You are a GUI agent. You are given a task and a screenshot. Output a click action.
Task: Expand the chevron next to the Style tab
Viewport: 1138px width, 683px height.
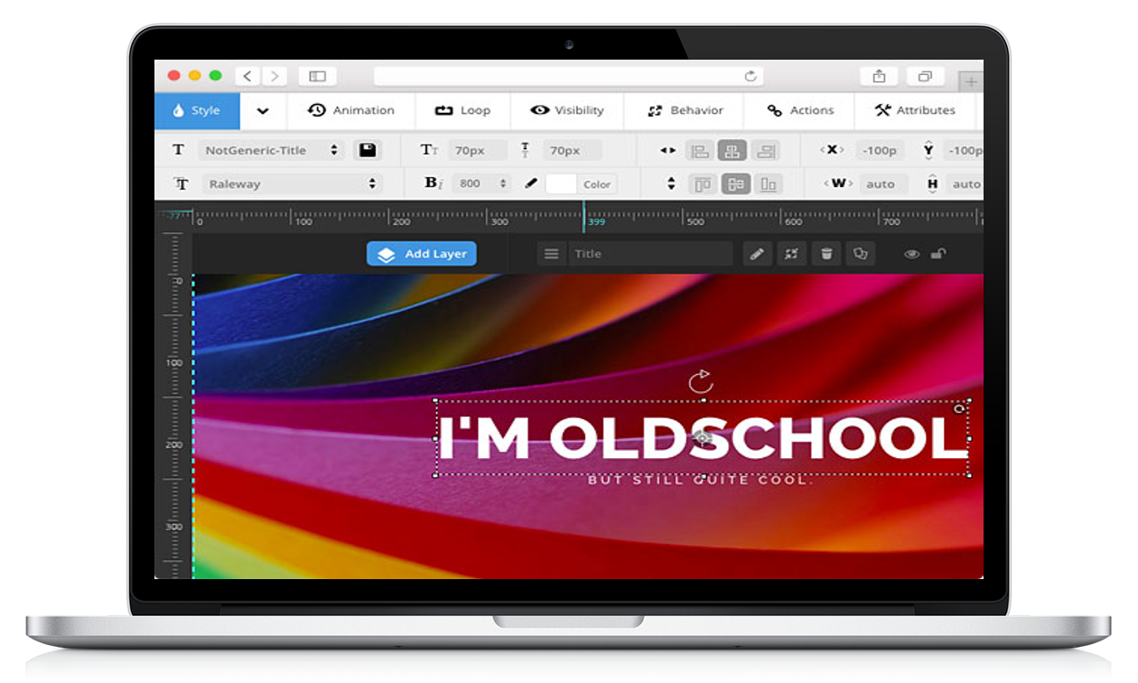262,110
